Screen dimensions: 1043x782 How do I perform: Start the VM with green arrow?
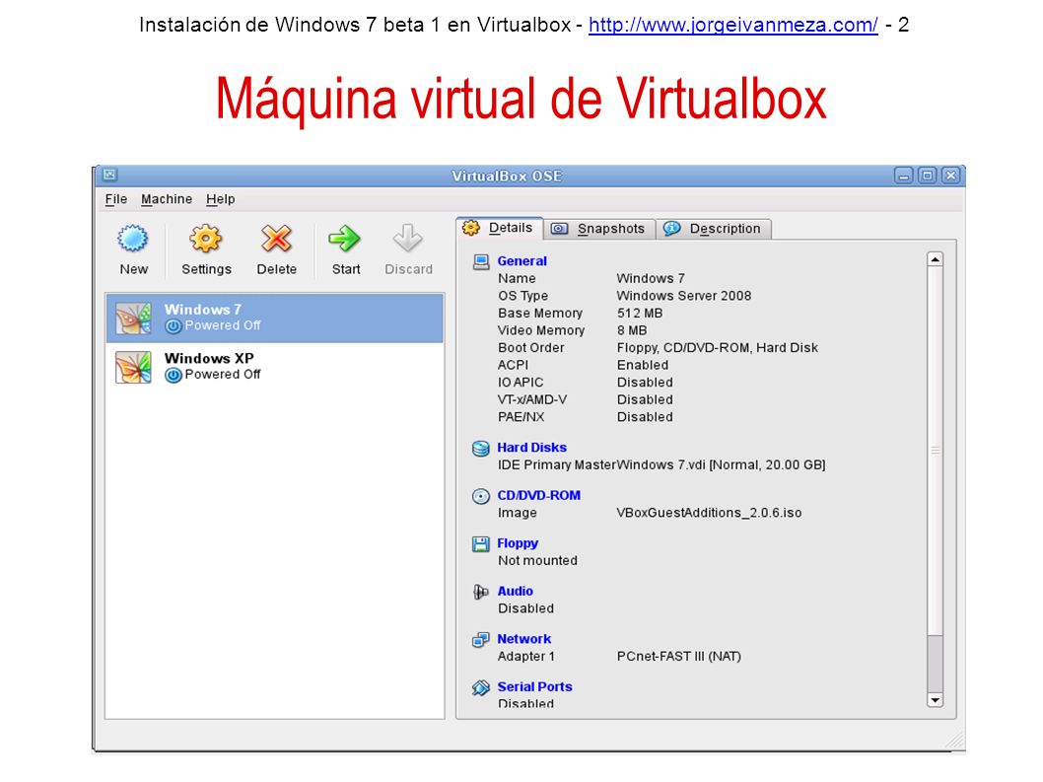345,239
